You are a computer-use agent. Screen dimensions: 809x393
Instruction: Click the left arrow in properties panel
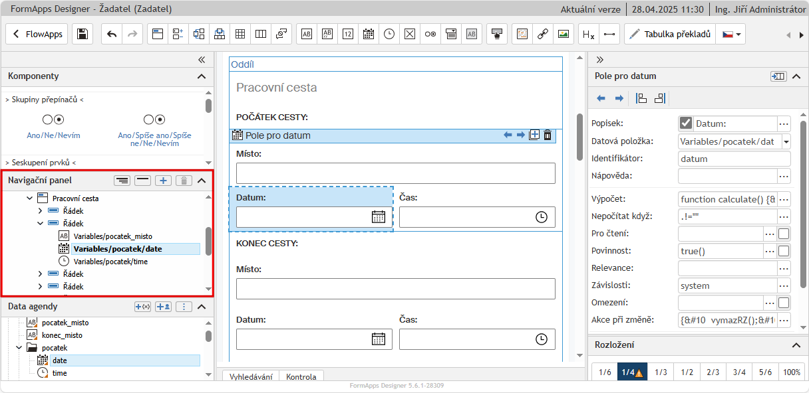[x=601, y=98]
